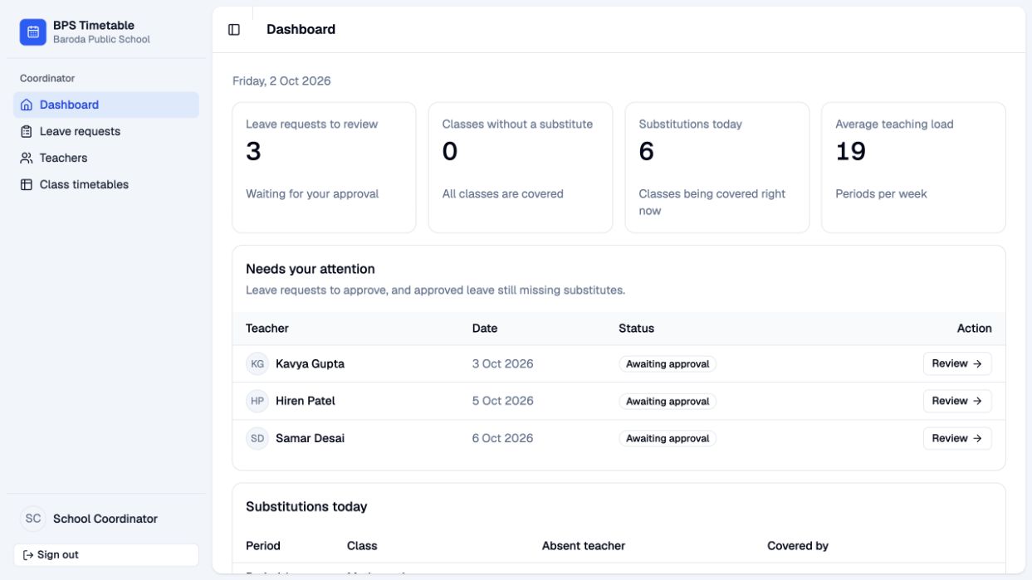1032x580 pixels.
Task: Click Awaiting approval badge for Kavya Gupta
Action: tap(668, 364)
